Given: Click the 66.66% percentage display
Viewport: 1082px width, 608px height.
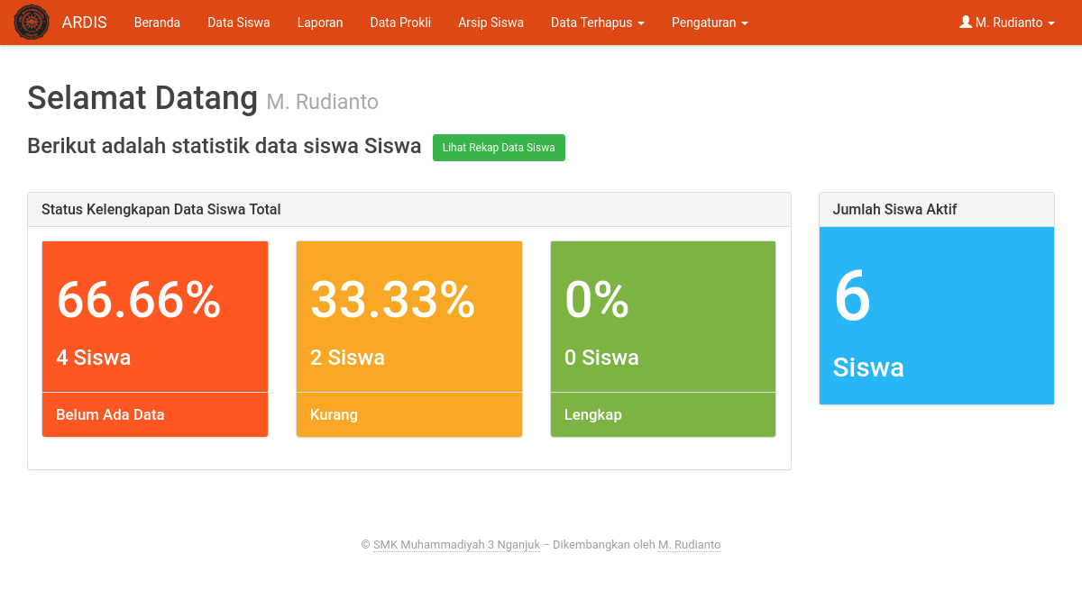Looking at the screenshot, I should coord(138,302).
